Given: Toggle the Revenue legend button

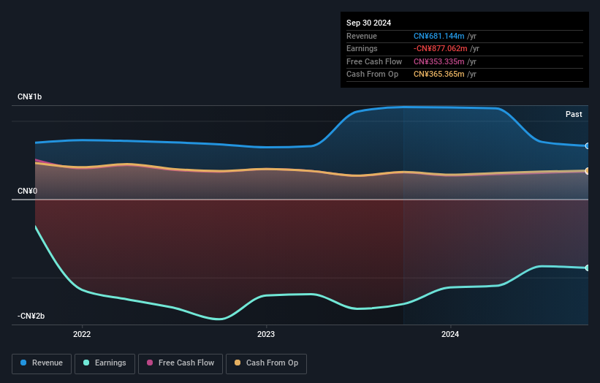Looking at the screenshot, I should tap(42, 363).
